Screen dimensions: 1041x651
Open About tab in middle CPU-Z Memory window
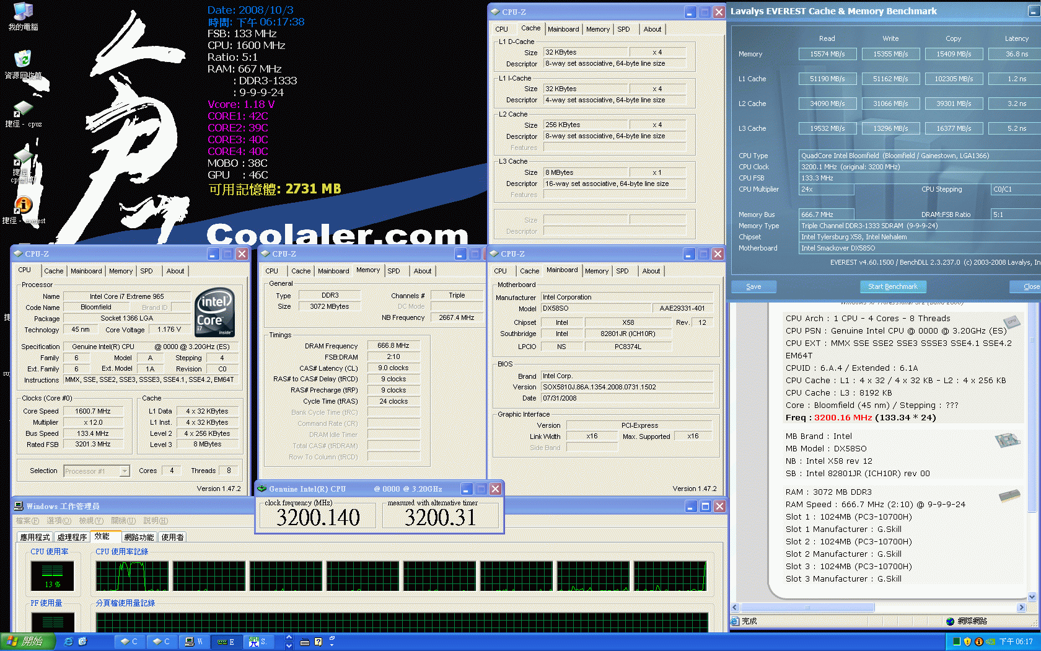423,271
